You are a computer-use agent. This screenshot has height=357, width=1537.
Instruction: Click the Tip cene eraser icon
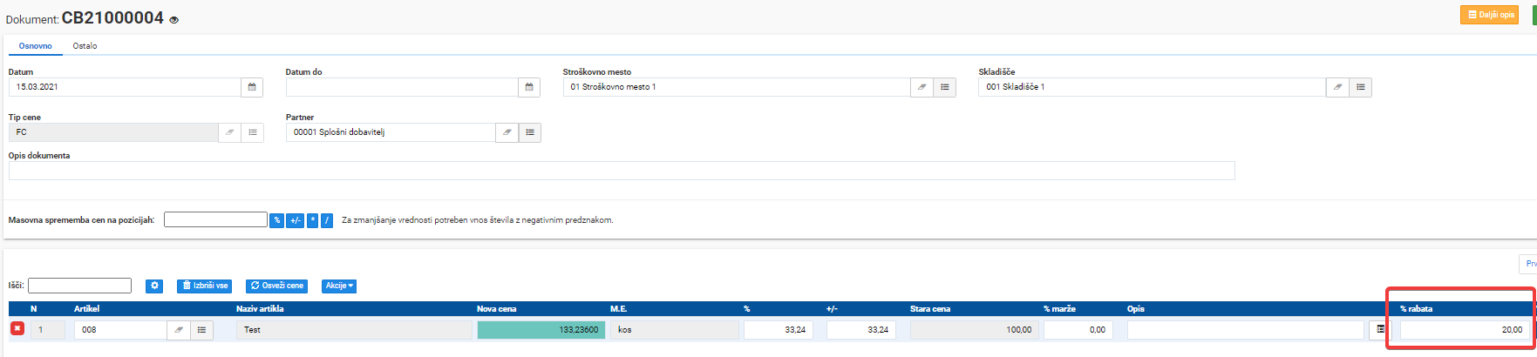click(229, 132)
